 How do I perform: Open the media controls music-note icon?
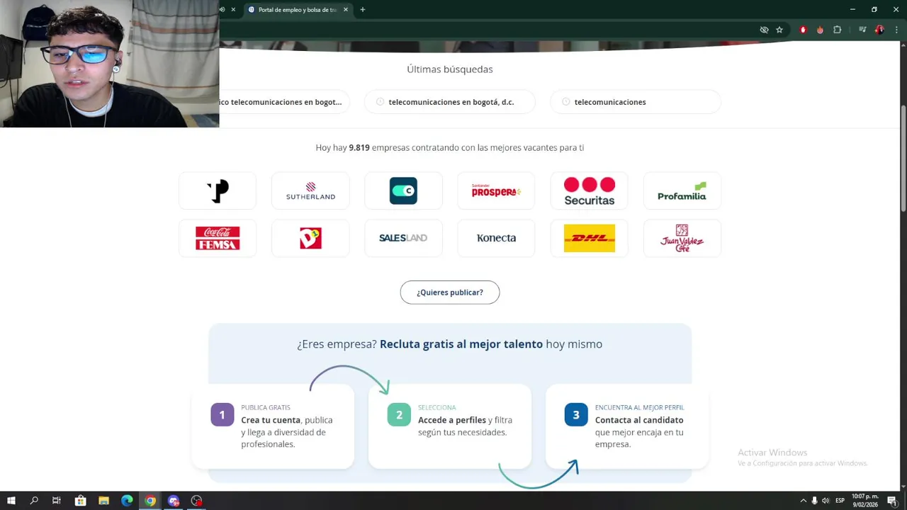[862, 30]
